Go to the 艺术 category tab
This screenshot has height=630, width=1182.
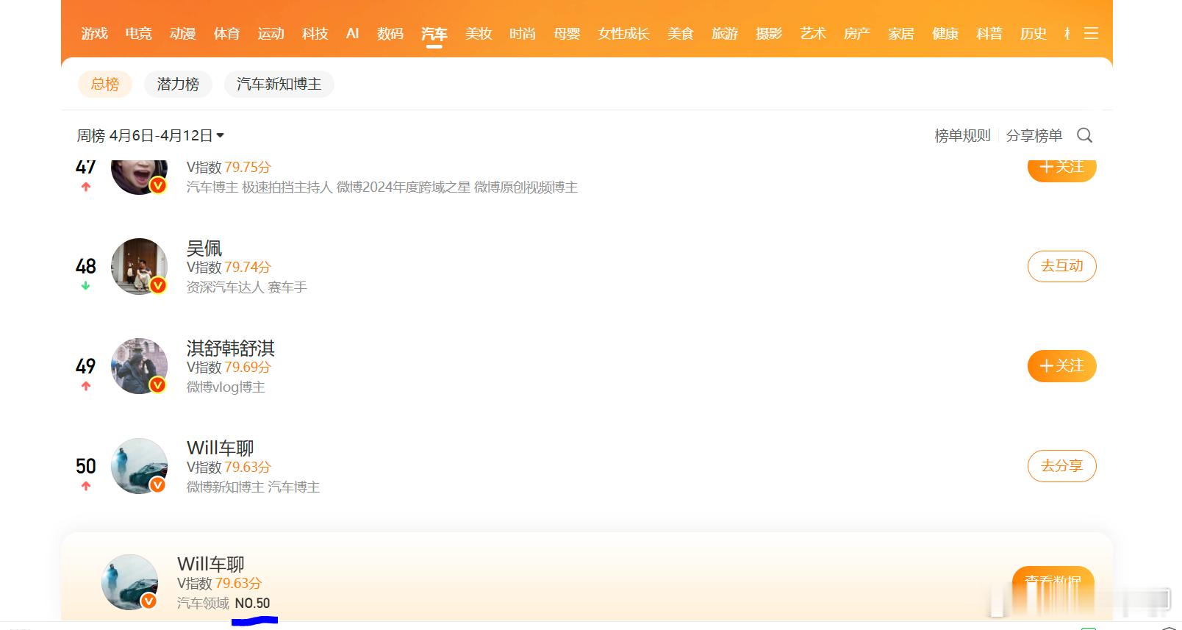(813, 34)
